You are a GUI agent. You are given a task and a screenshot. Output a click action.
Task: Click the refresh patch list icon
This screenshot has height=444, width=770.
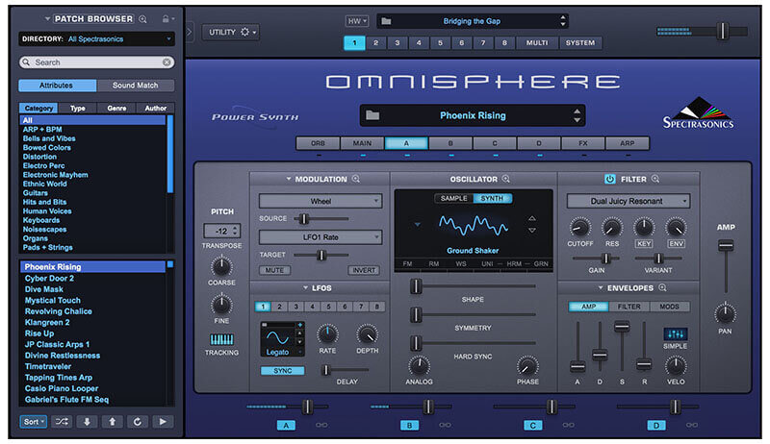[x=138, y=422]
